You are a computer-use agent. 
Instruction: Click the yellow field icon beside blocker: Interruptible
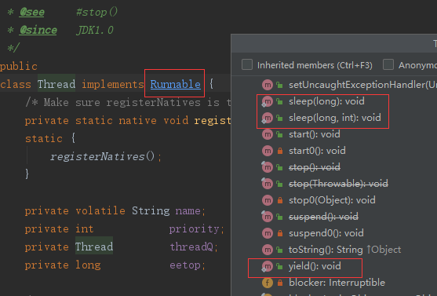(268, 283)
